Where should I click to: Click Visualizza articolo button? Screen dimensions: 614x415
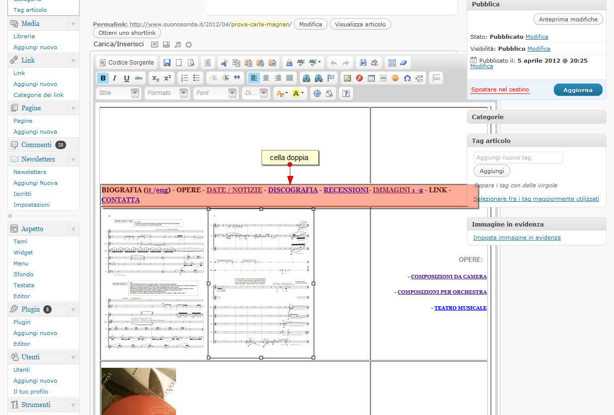point(360,24)
